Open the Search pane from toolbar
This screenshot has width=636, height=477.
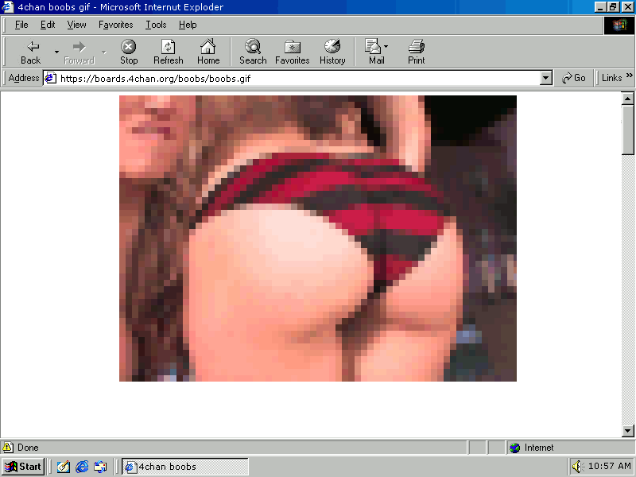[x=253, y=52]
